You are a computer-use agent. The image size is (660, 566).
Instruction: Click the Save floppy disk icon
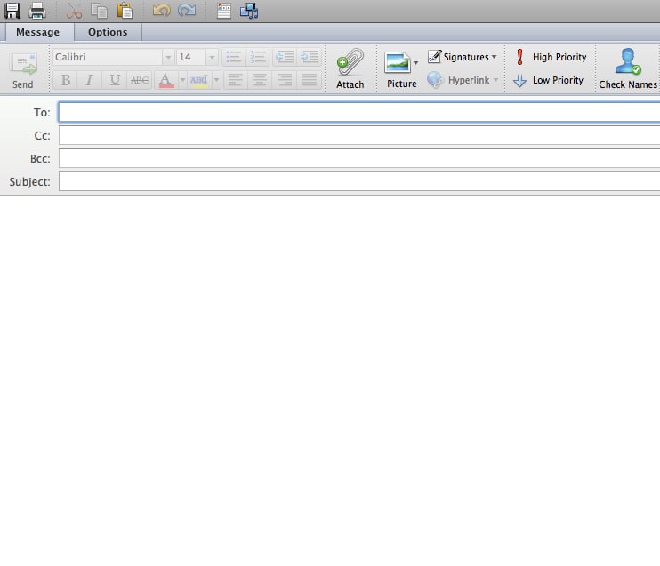click(12, 11)
